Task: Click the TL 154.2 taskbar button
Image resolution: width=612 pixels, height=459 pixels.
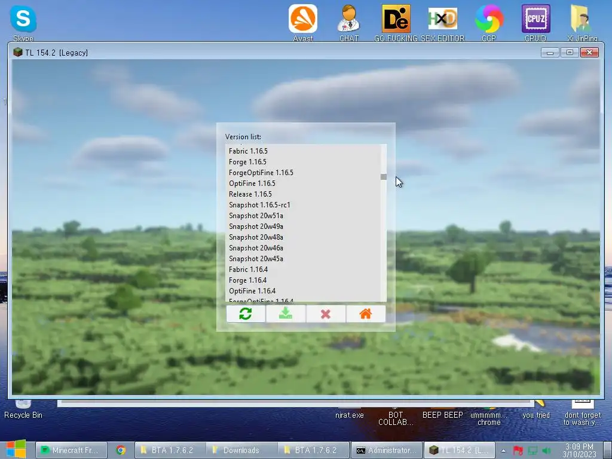Action: pos(458,450)
